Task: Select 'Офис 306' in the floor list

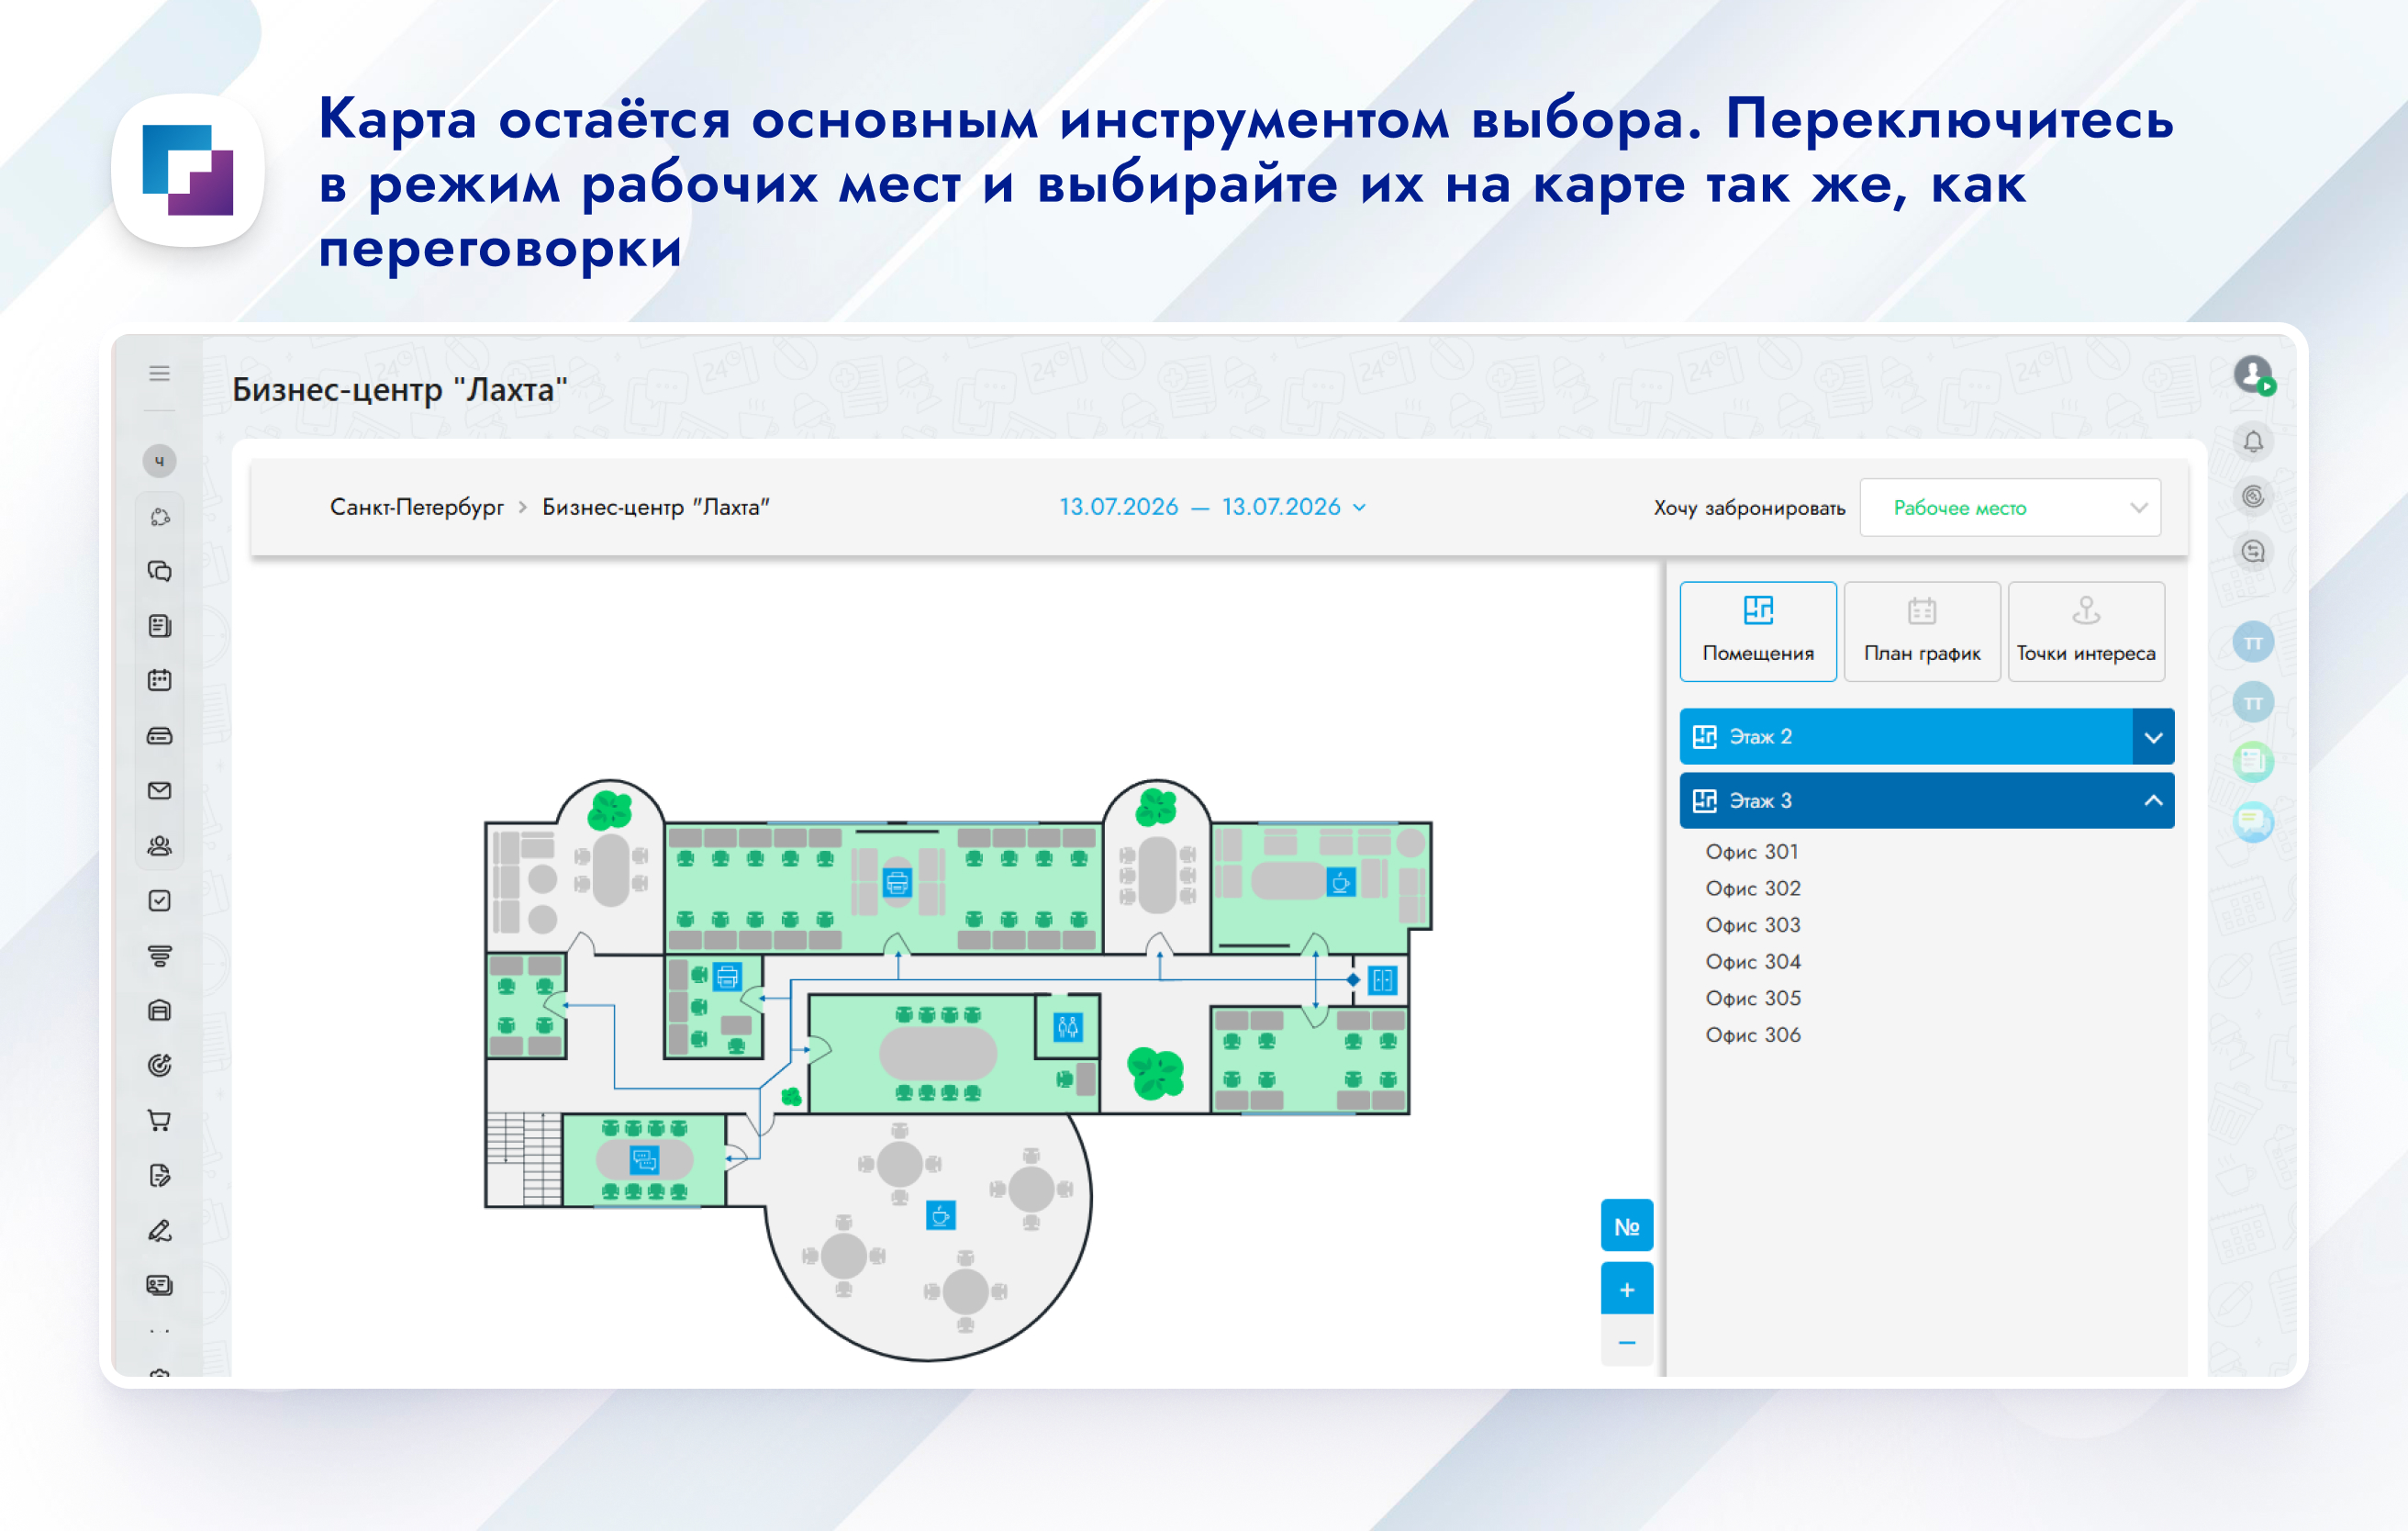Action: click(1753, 1035)
